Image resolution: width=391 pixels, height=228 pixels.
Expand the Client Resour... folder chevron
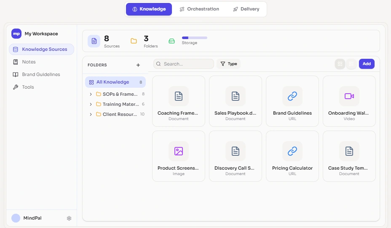tap(91, 114)
